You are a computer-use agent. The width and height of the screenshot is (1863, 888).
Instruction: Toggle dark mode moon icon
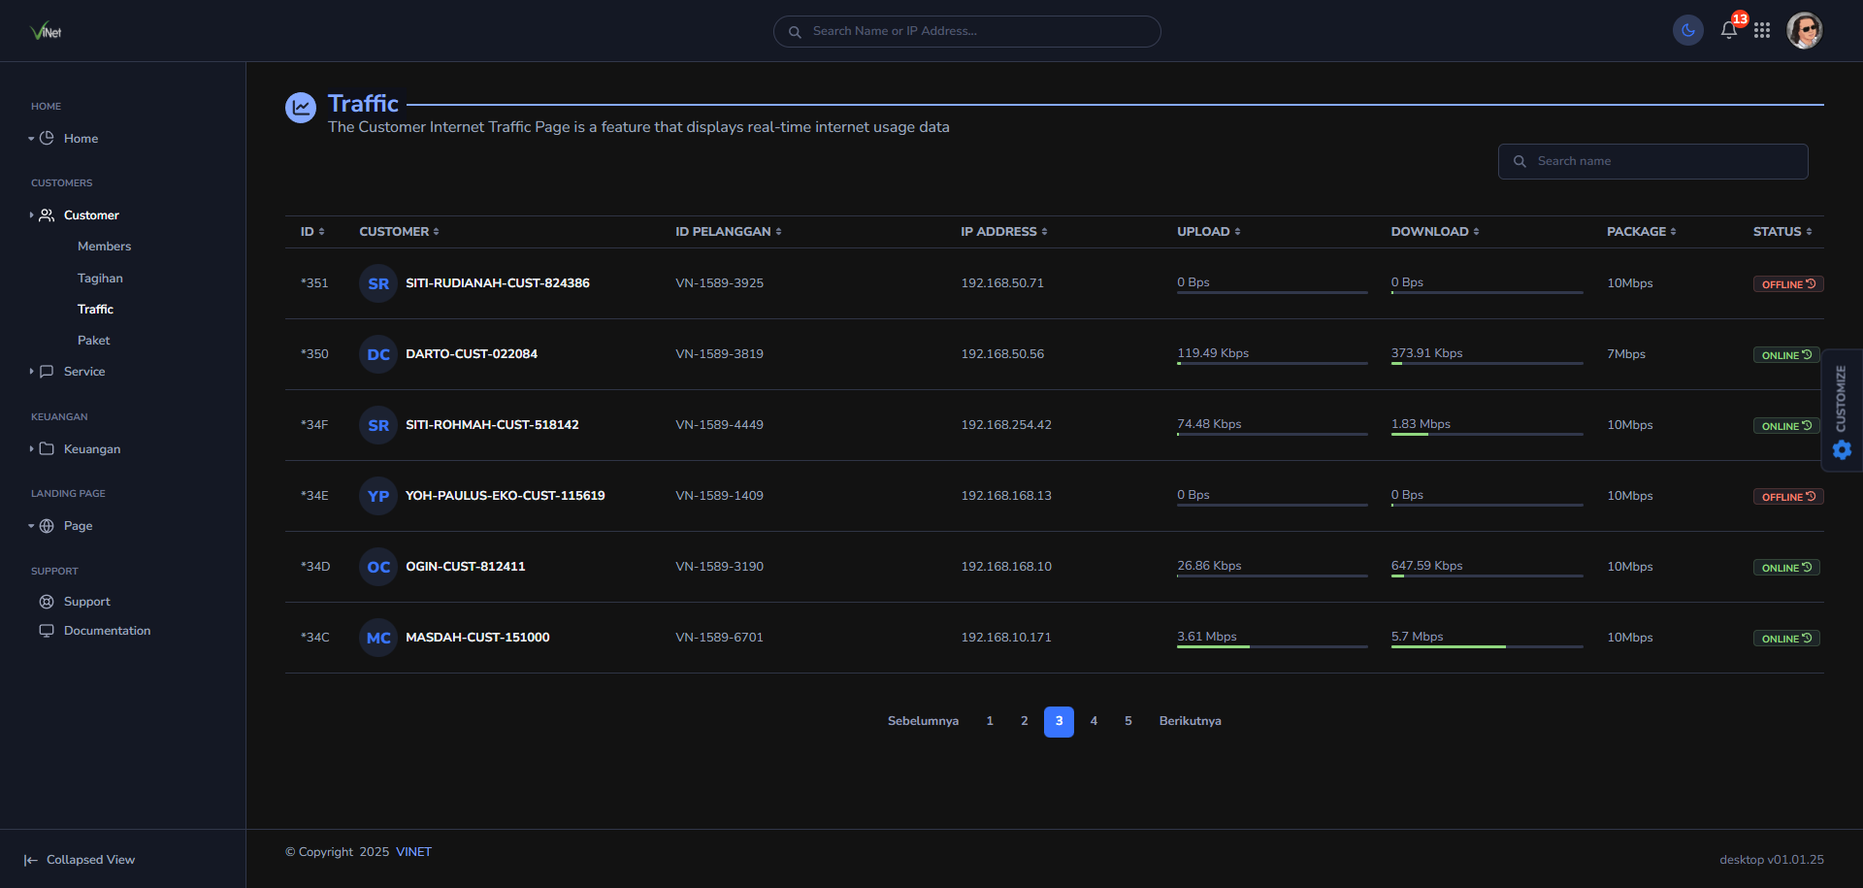1687,31
